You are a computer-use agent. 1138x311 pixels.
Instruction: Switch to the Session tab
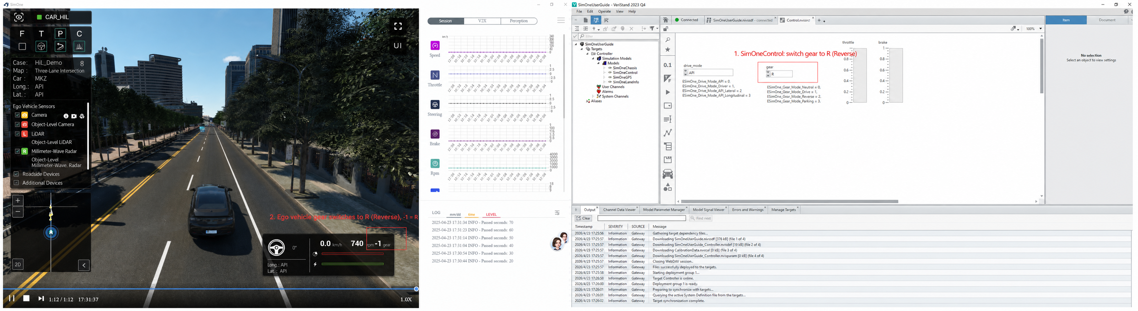(x=446, y=21)
